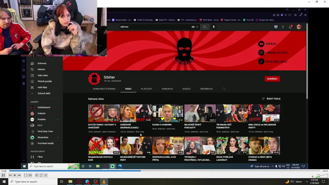Image resolution: width=329 pixels, height=185 pixels.
Task: Open Opera from the bottom Windows taskbar
Action: click(x=79, y=182)
